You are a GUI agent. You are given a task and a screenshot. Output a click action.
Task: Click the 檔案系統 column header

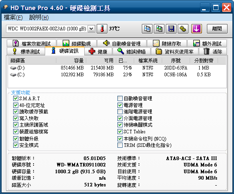tap(148, 61)
